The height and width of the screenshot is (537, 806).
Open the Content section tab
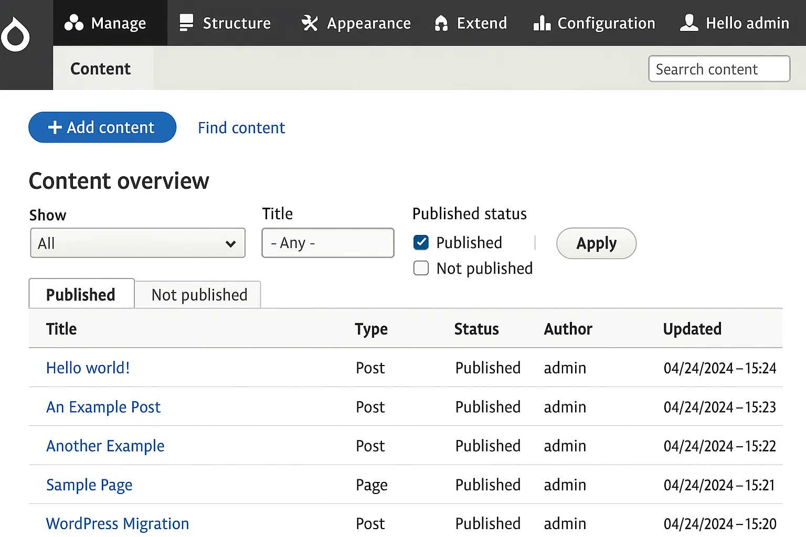click(x=100, y=68)
